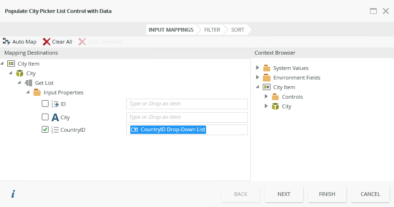
Task: Click the Input Properties folder icon
Action: tap(37, 92)
